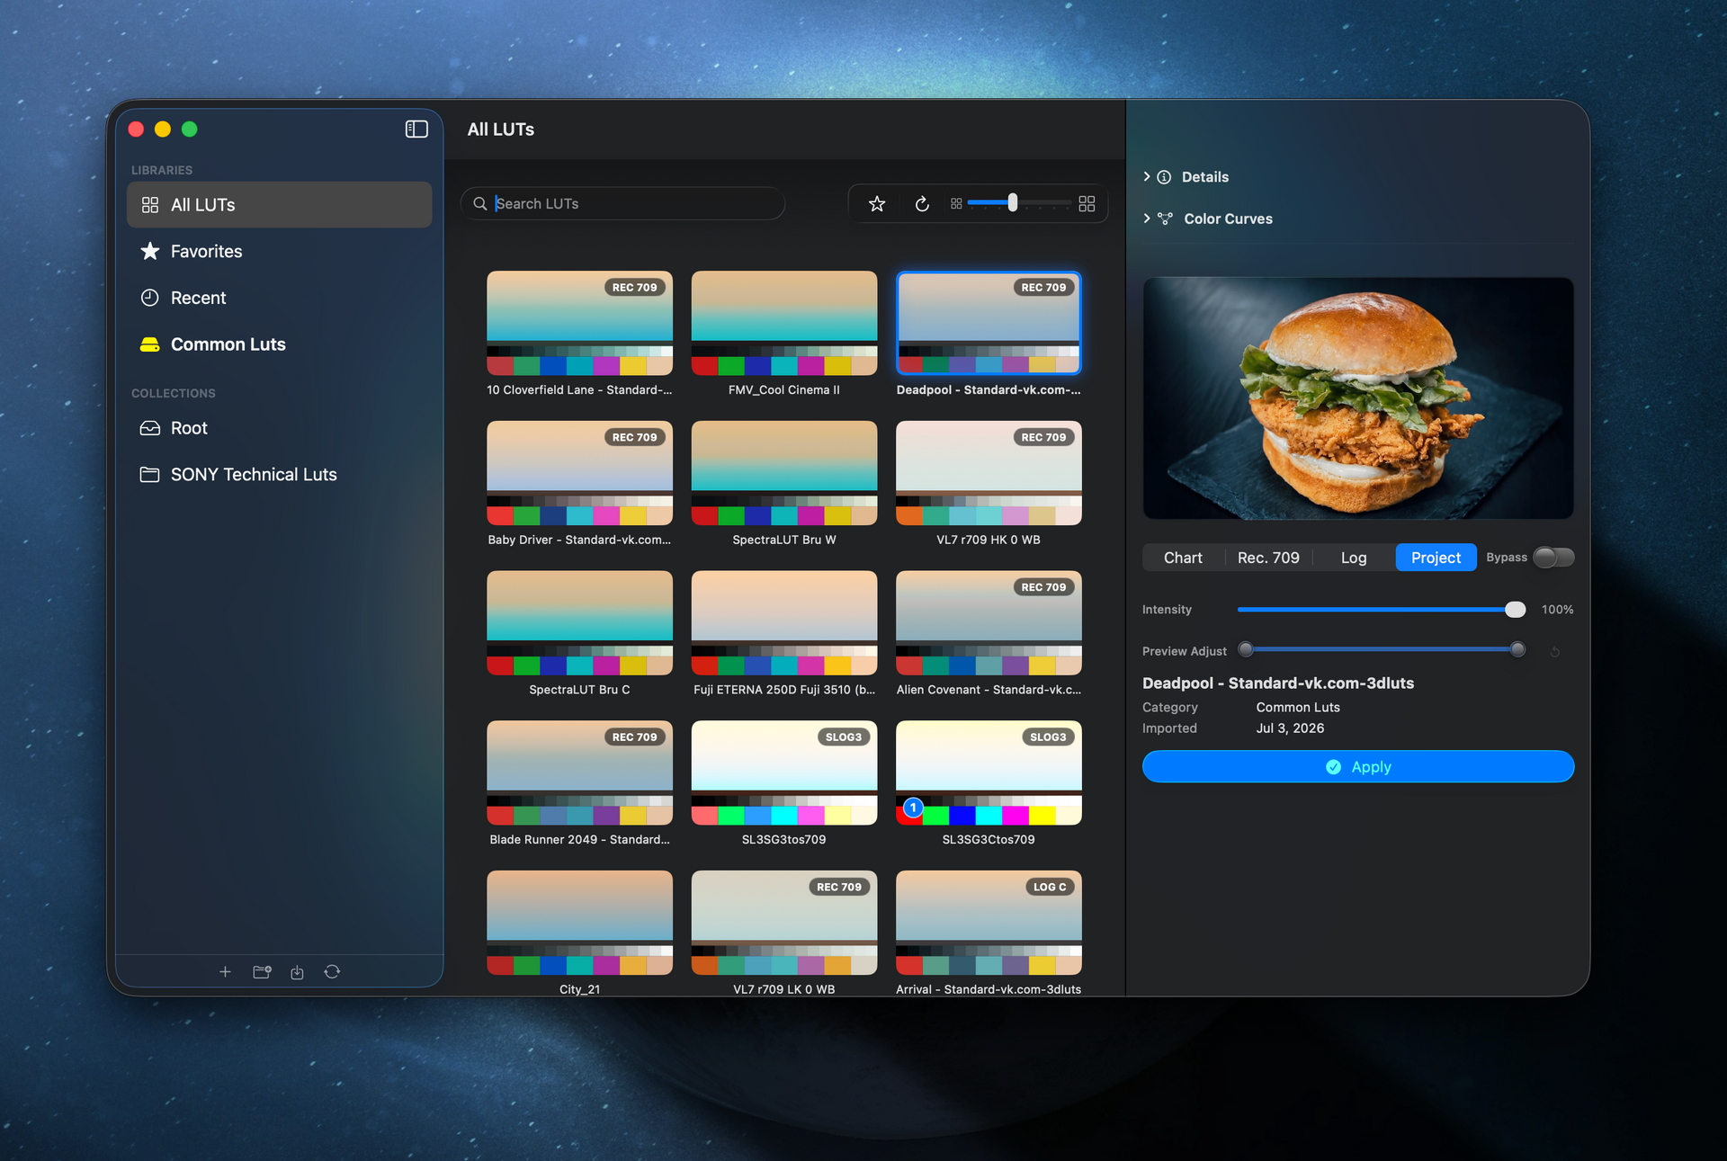Click the favorites star filter icon

tap(877, 204)
